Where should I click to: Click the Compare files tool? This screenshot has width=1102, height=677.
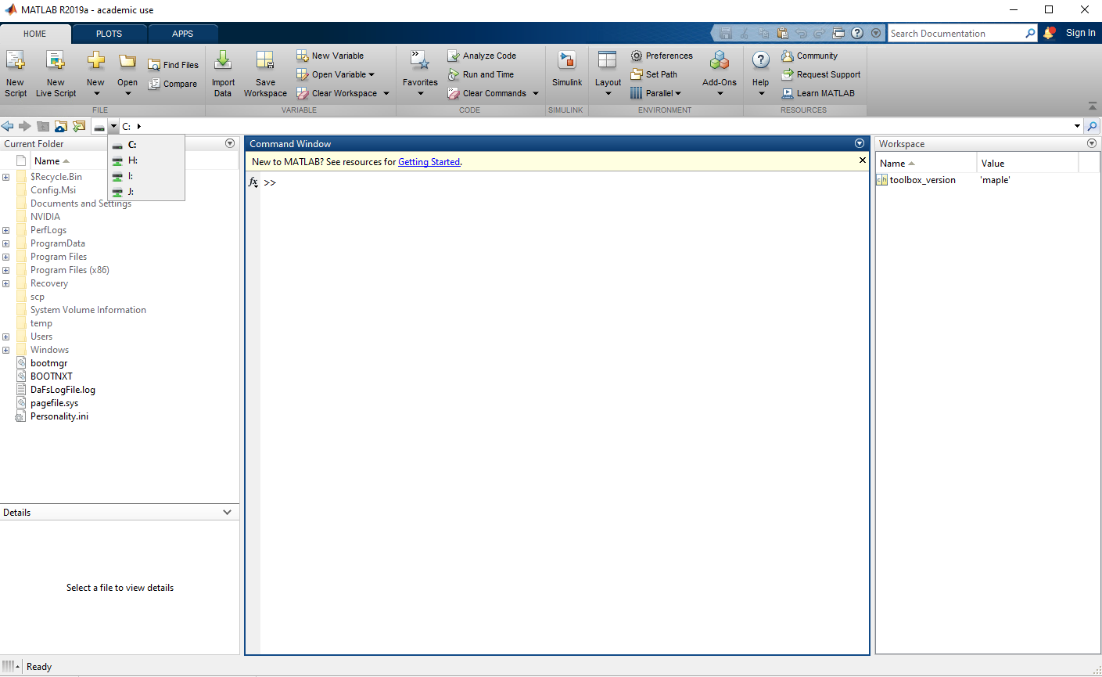[174, 84]
